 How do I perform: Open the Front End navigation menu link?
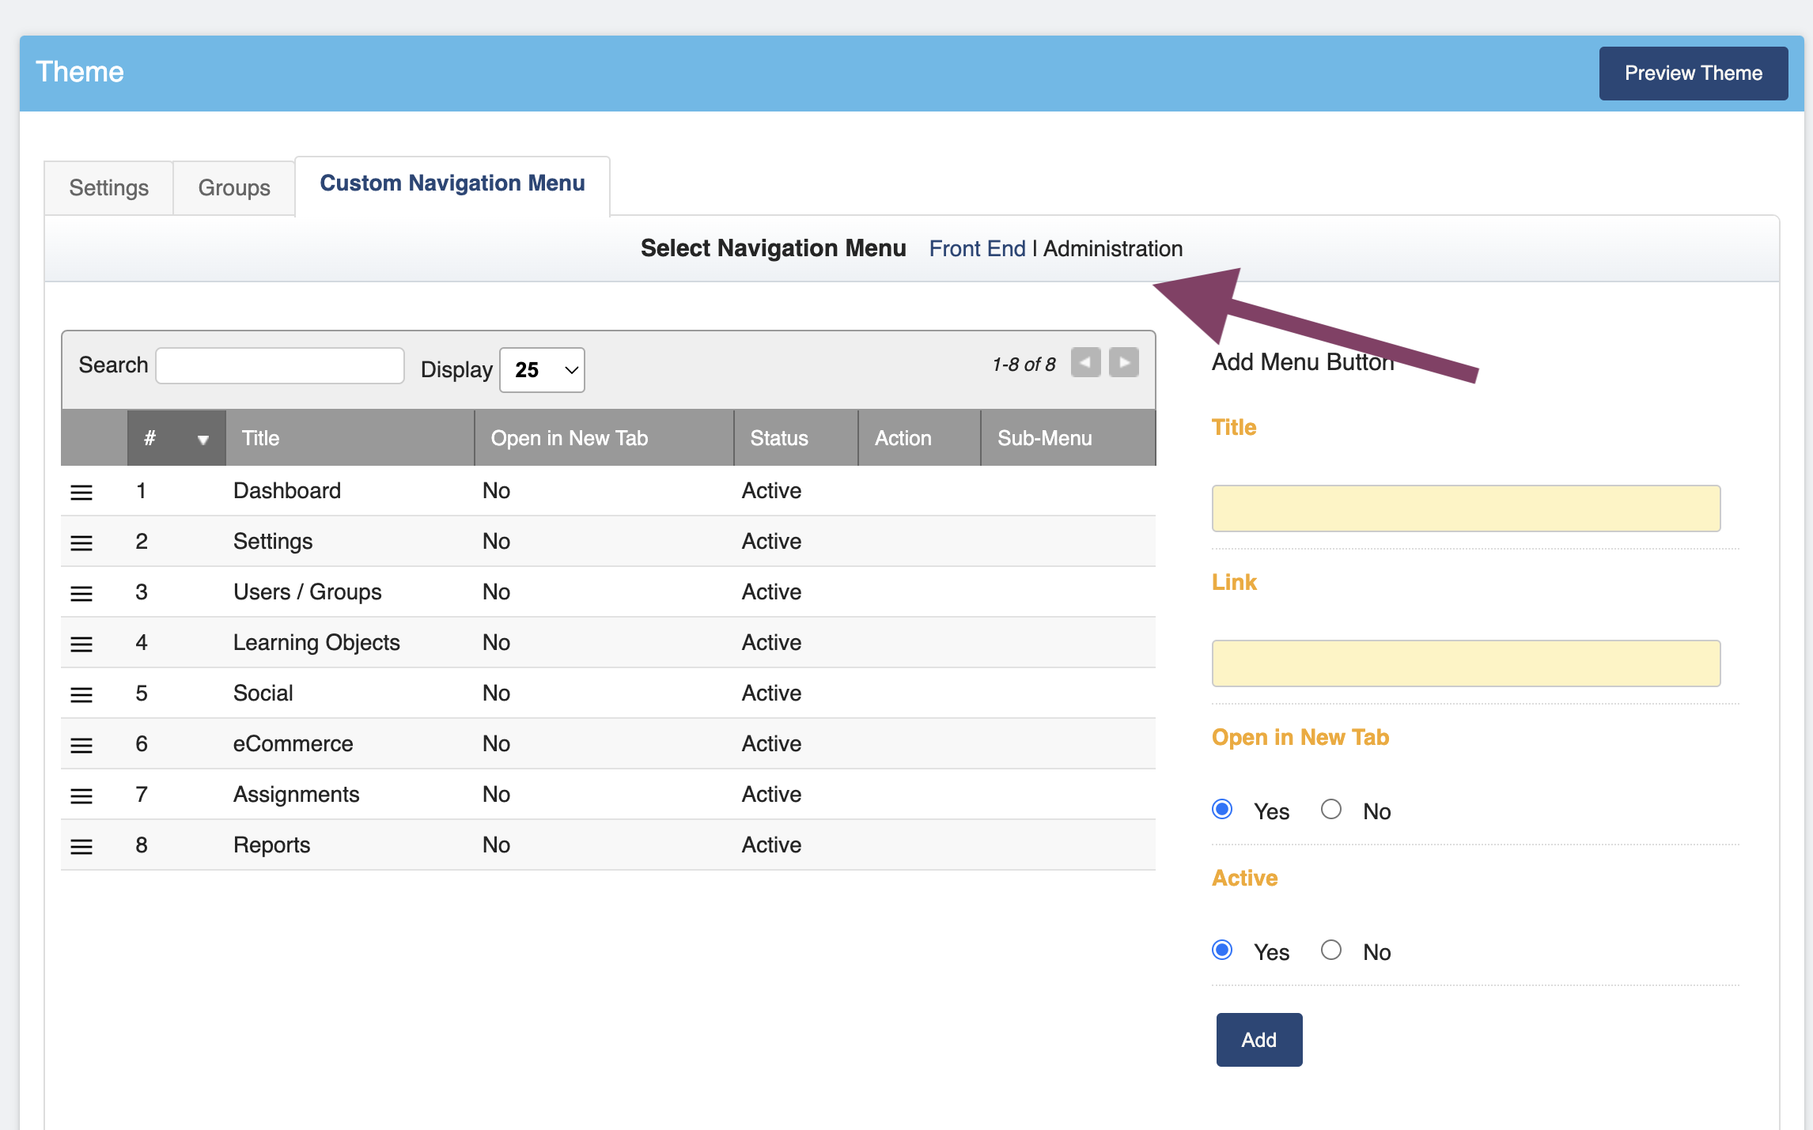pos(977,248)
